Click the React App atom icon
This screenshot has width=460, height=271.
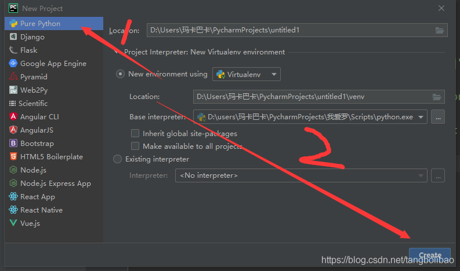(13, 196)
